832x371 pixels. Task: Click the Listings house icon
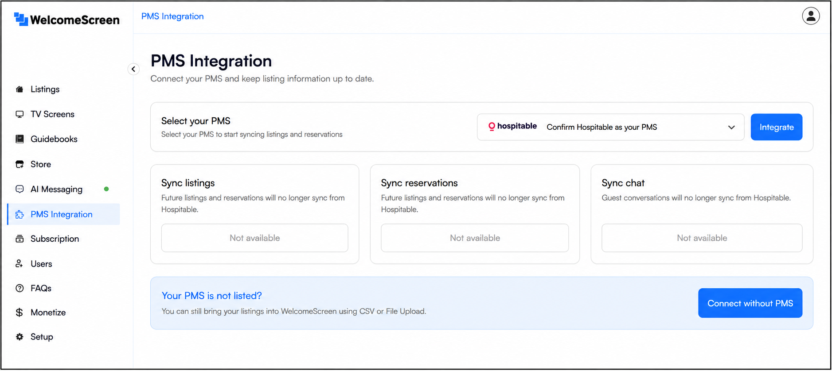(20, 89)
